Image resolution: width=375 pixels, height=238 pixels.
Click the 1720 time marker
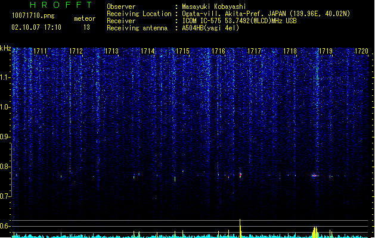361,51
